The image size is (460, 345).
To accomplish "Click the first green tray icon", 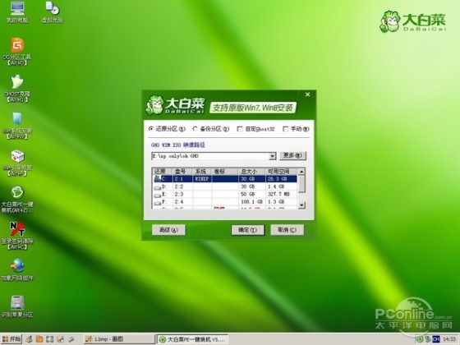I will tap(420, 339).
